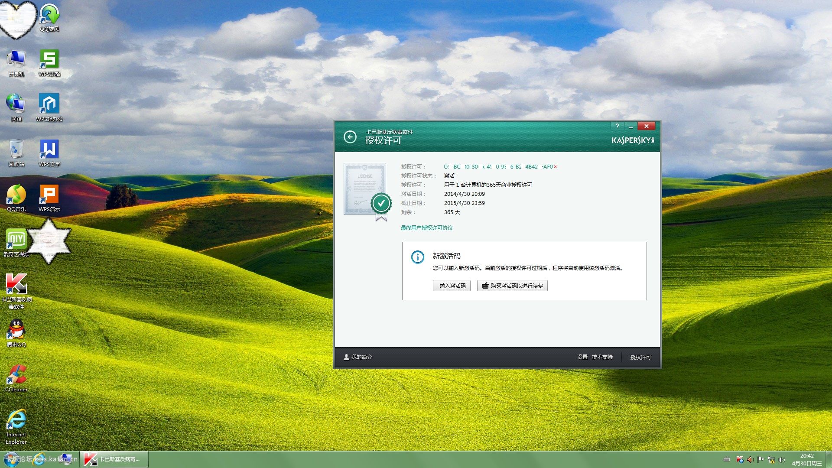
Task: Open the 最终用户授权许可协议 link
Action: click(x=426, y=228)
